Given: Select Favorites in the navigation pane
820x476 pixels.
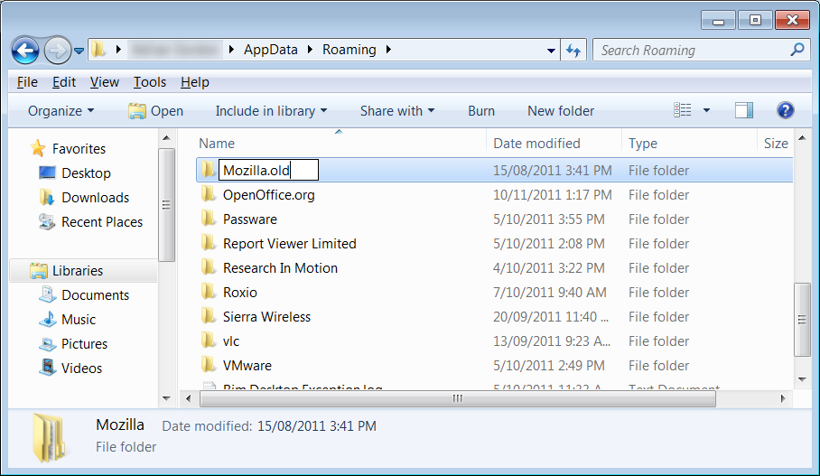Looking at the screenshot, I should (79, 149).
